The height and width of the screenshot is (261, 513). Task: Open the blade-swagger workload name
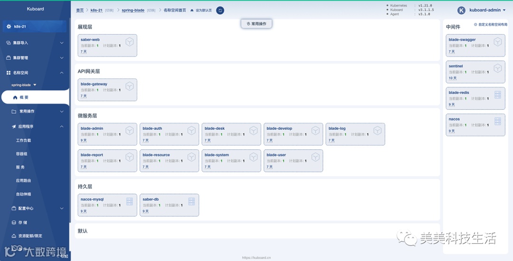[462, 39]
